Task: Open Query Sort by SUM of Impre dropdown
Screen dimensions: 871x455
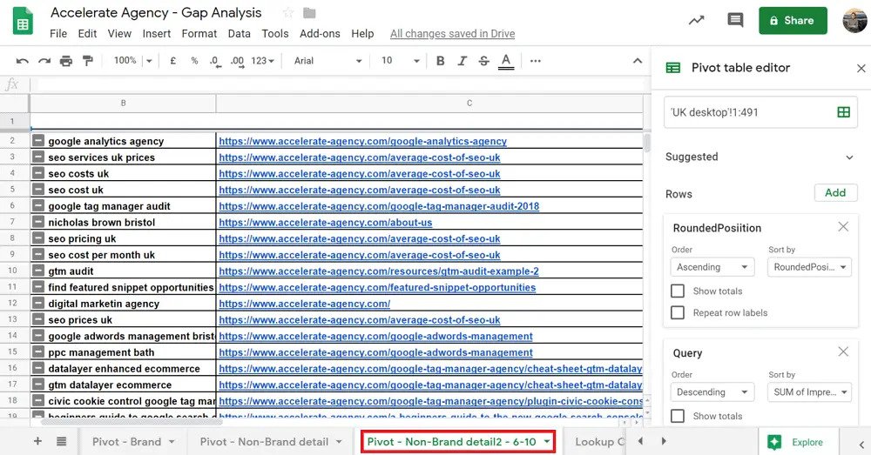Action: click(809, 391)
